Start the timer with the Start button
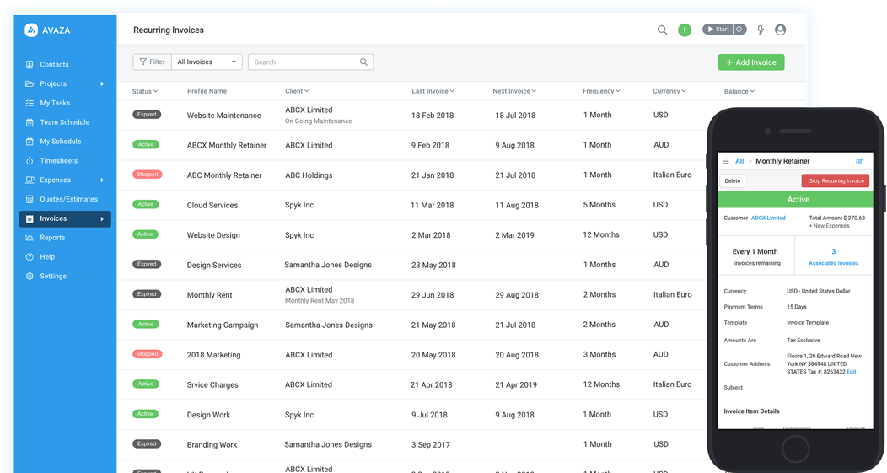Screen dimensions: 887x473 [718, 30]
